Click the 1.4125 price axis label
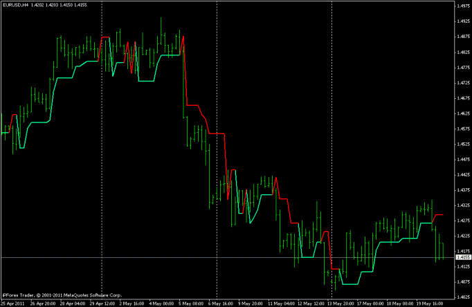472x307 pixels. point(463,266)
